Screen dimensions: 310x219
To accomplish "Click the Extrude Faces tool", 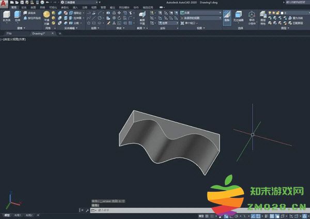I will (76, 18).
